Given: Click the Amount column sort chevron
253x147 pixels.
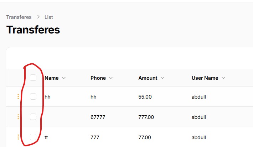Looking at the screenshot, I should click(x=162, y=78).
